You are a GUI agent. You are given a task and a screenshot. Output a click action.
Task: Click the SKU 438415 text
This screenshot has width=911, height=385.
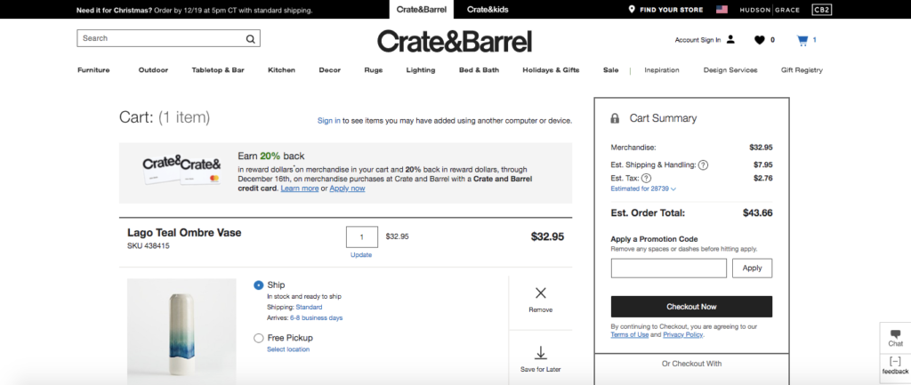tap(149, 246)
